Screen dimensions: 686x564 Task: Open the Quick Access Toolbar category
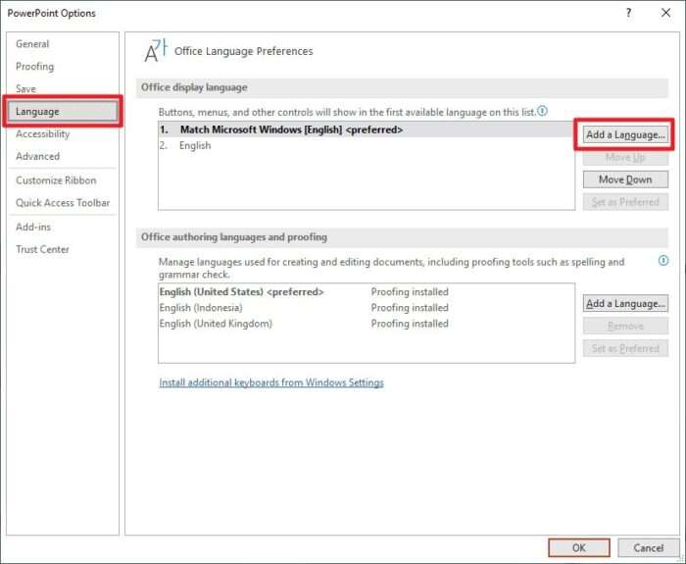coord(63,203)
